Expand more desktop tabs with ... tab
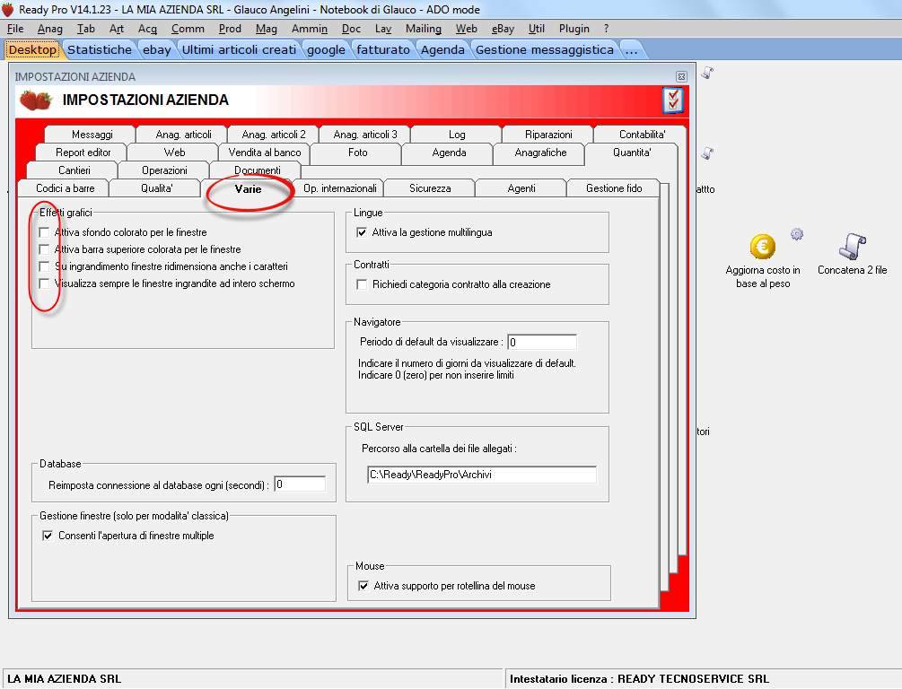Viewport: 902px width, 689px height. (632, 50)
